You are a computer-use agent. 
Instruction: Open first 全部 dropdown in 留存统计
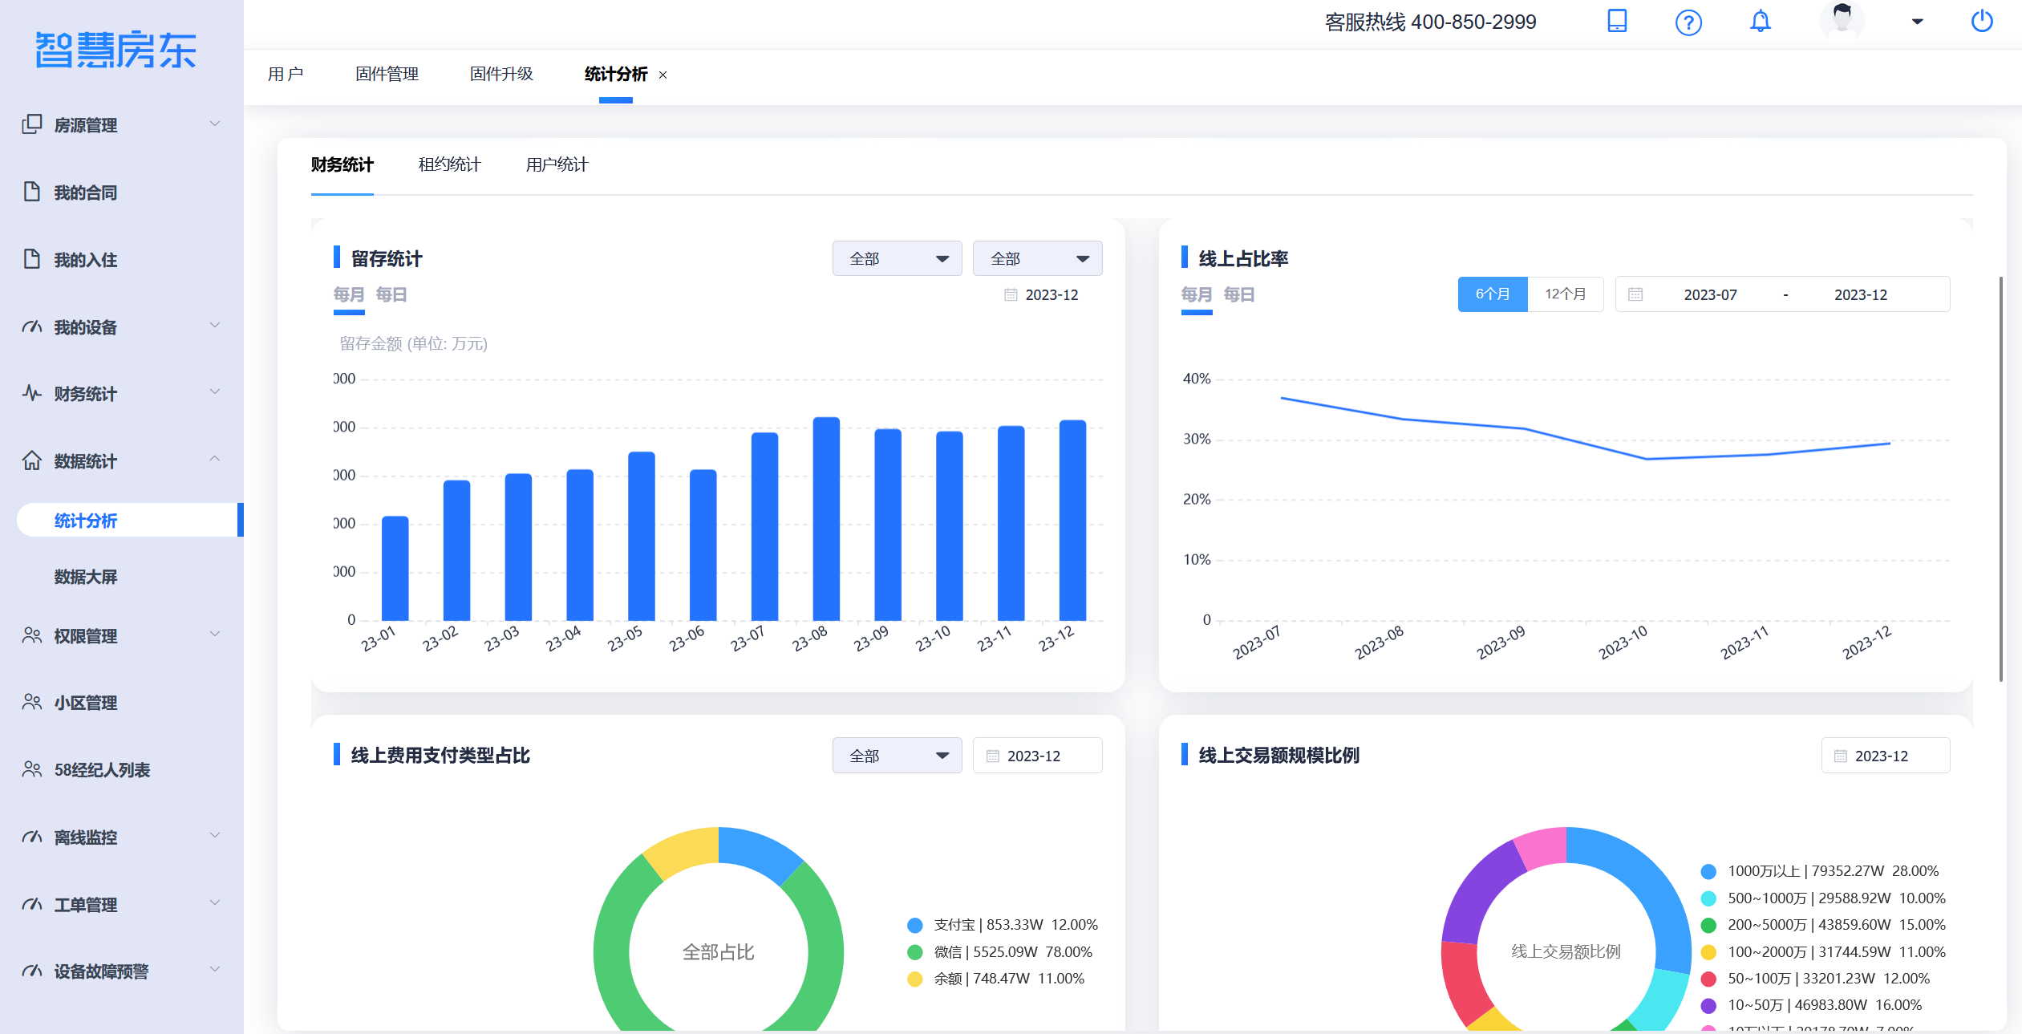pos(897,258)
